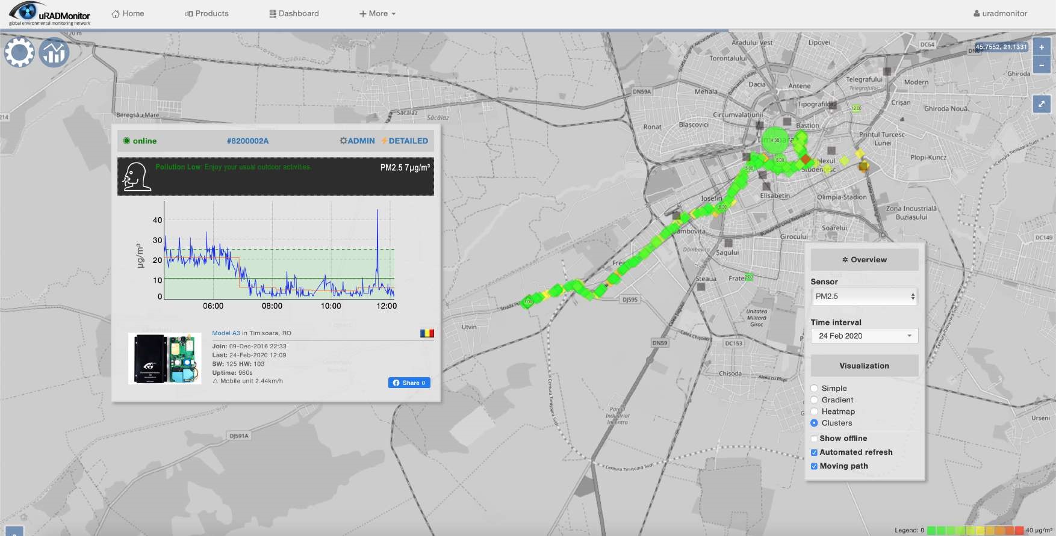Click Mobile unit 2.44km/h text

pyautogui.click(x=247, y=381)
